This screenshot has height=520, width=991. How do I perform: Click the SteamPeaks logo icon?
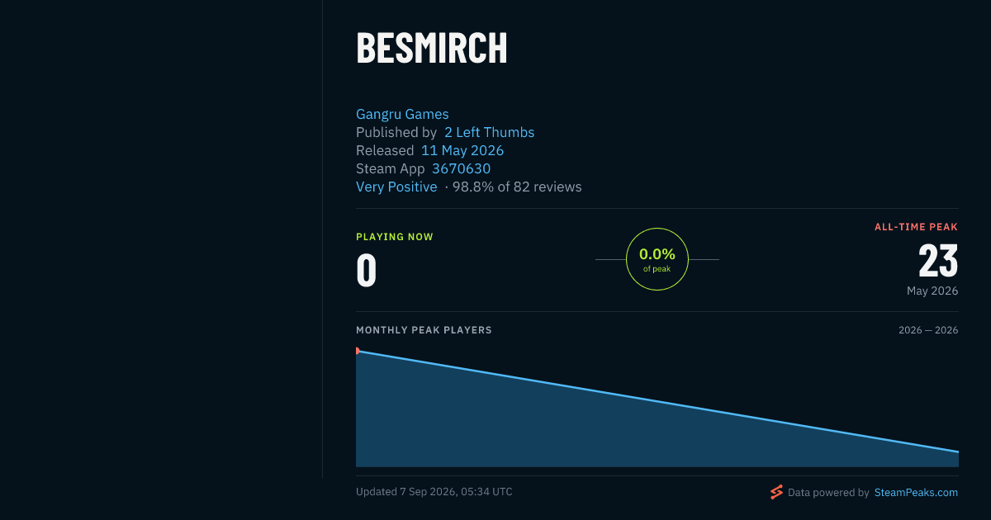pyautogui.click(x=776, y=492)
